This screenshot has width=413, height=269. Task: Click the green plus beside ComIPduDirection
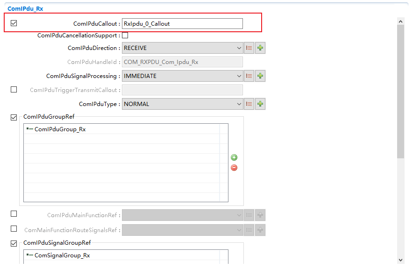tap(260, 48)
